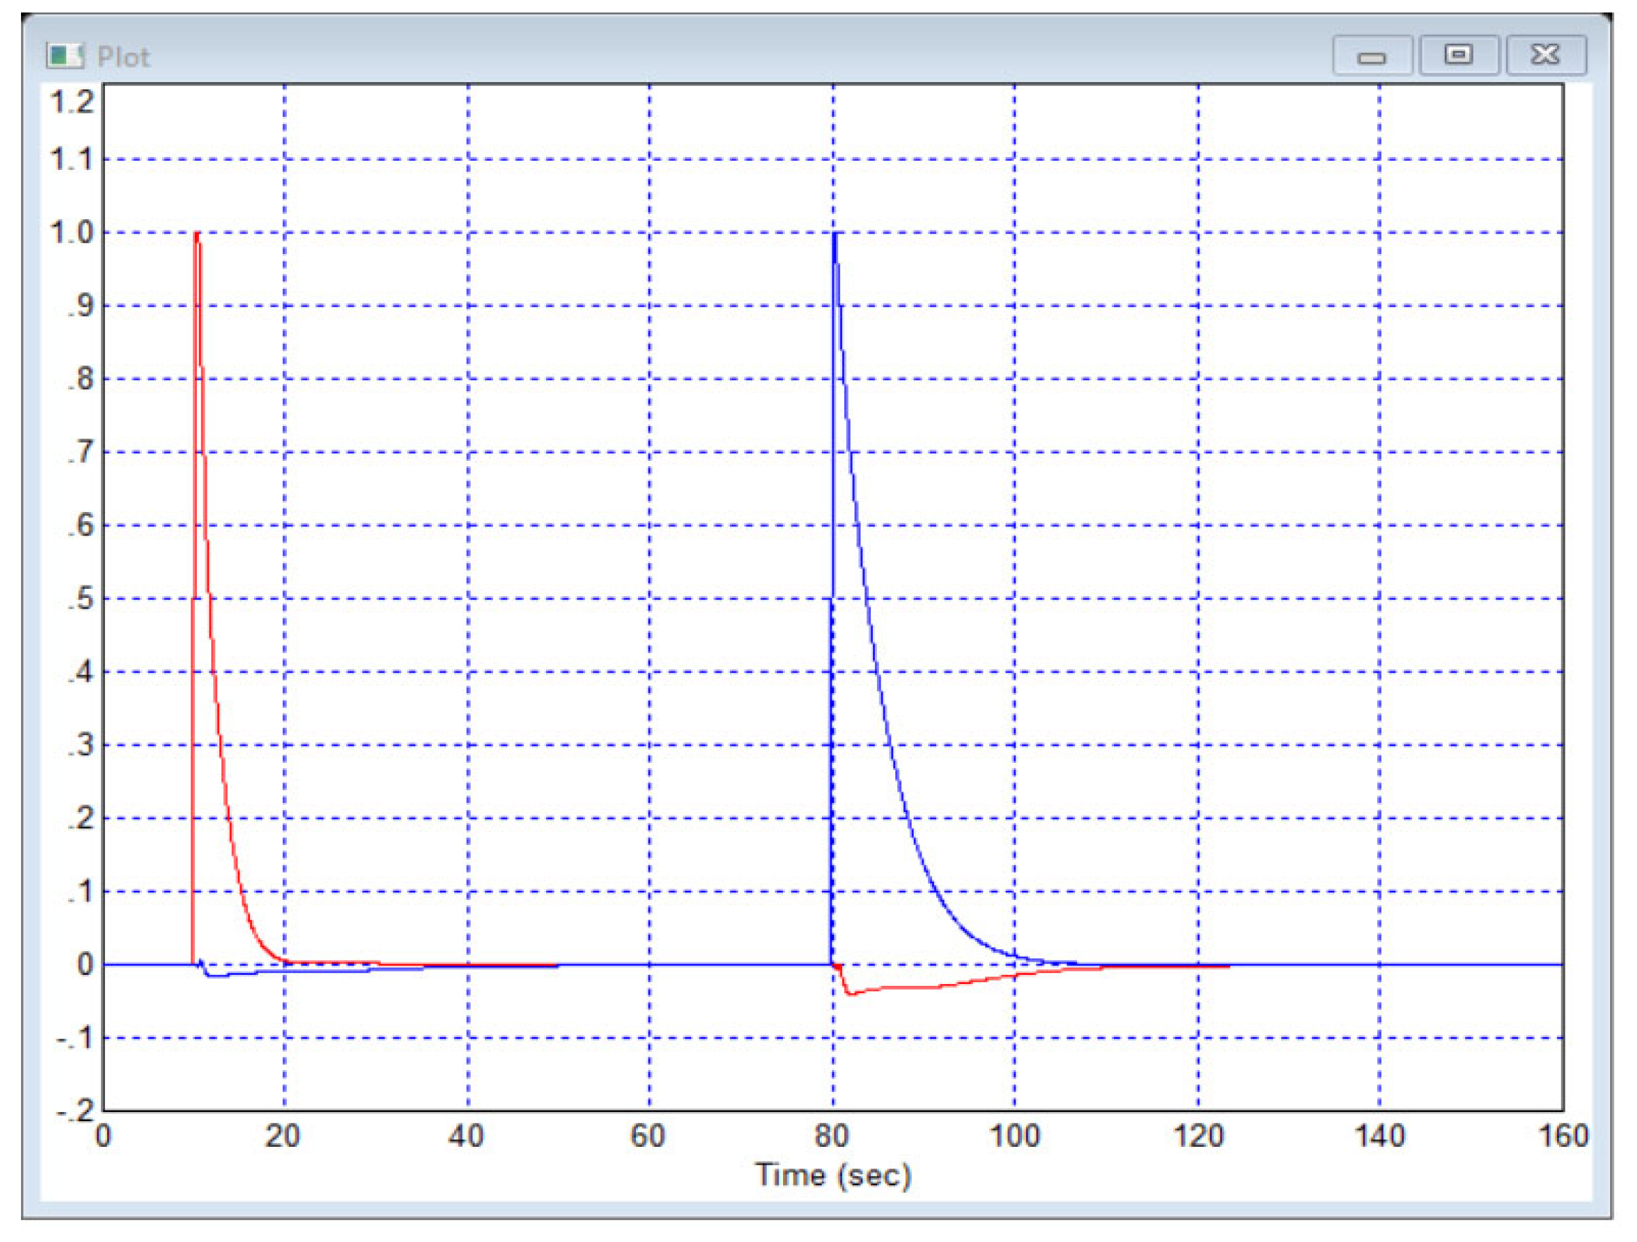Maximize the Plot window
Image resolution: width=1637 pixels, height=1242 pixels.
[1459, 56]
